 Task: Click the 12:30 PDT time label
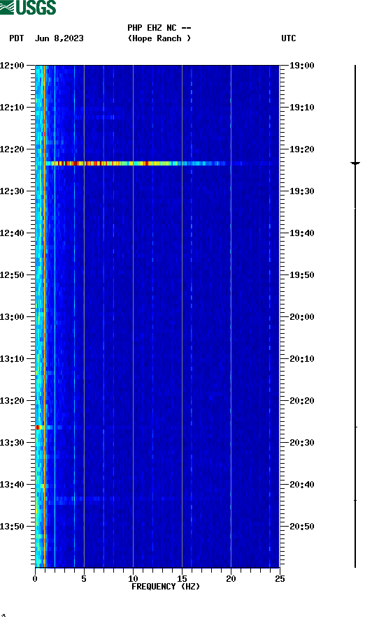pos(13,191)
